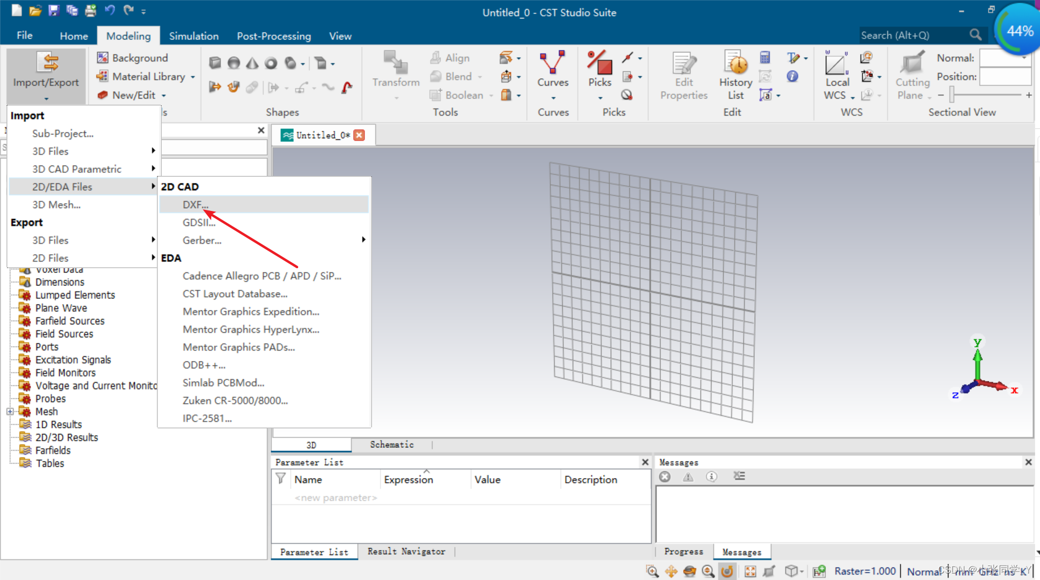Switch to the Schematic view tab
Image resolution: width=1040 pixels, height=580 pixels.
click(x=392, y=445)
